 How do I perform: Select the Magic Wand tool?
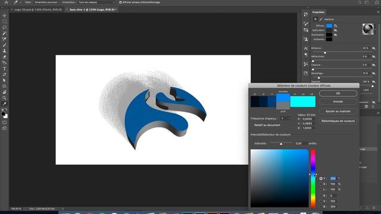(x=4, y=33)
